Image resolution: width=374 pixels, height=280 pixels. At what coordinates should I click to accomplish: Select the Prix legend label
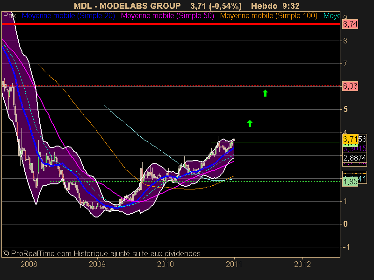(9, 16)
